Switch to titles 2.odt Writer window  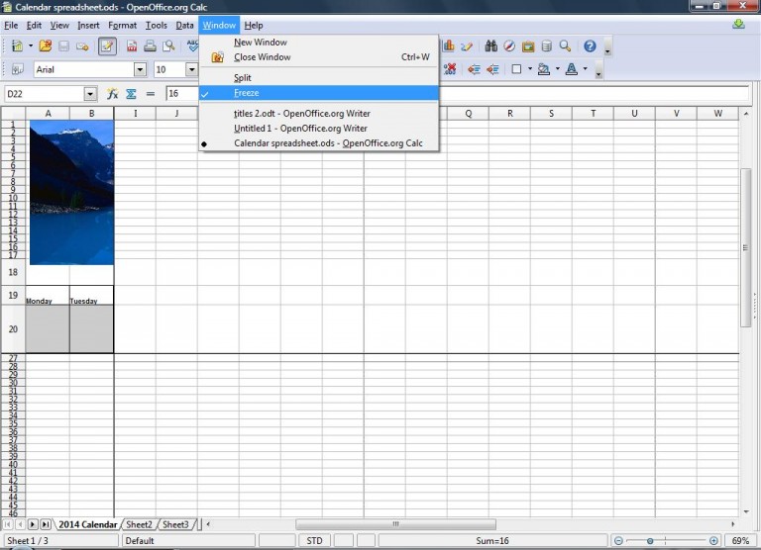coord(319,114)
